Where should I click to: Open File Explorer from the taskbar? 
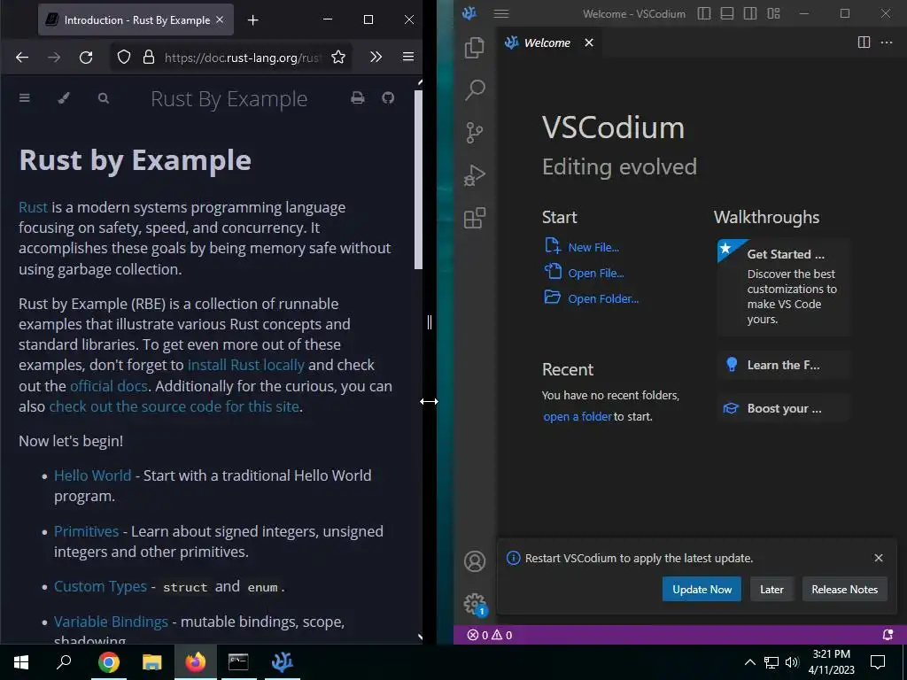(x=151, y=662)
